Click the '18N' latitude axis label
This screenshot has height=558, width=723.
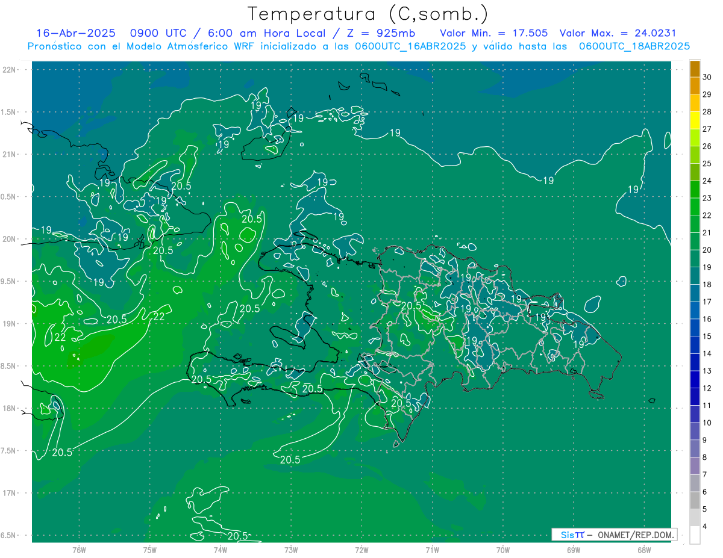click(x=10, y=409)
